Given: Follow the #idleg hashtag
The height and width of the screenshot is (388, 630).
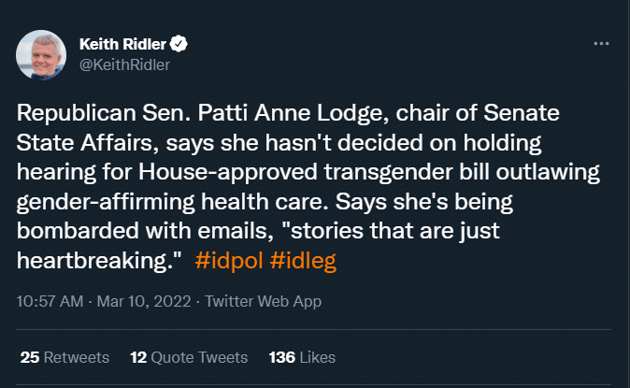Looking at the screenshot, I should [302, 259].
